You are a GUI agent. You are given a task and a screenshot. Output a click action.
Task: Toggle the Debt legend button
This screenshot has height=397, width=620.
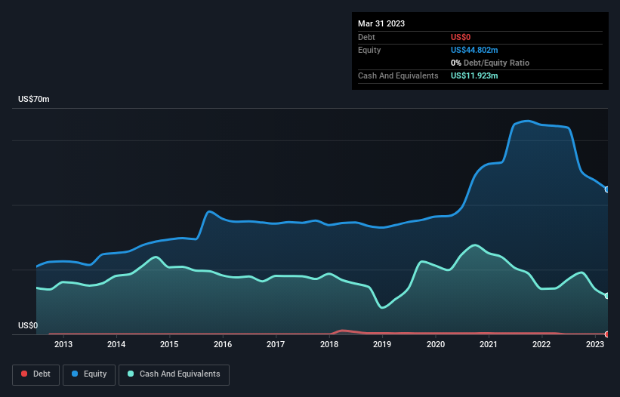click(36, 374)
